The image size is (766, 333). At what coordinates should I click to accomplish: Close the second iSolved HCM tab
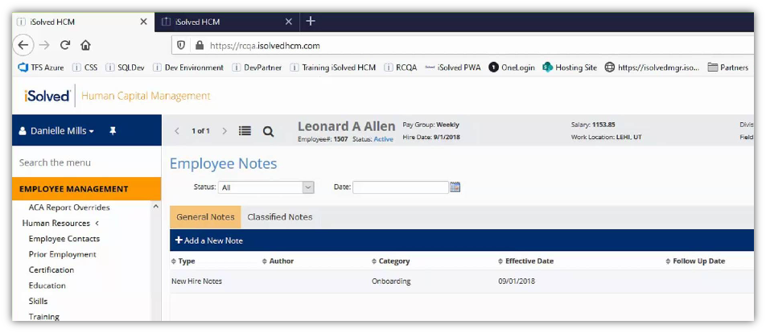coord(289,22)
